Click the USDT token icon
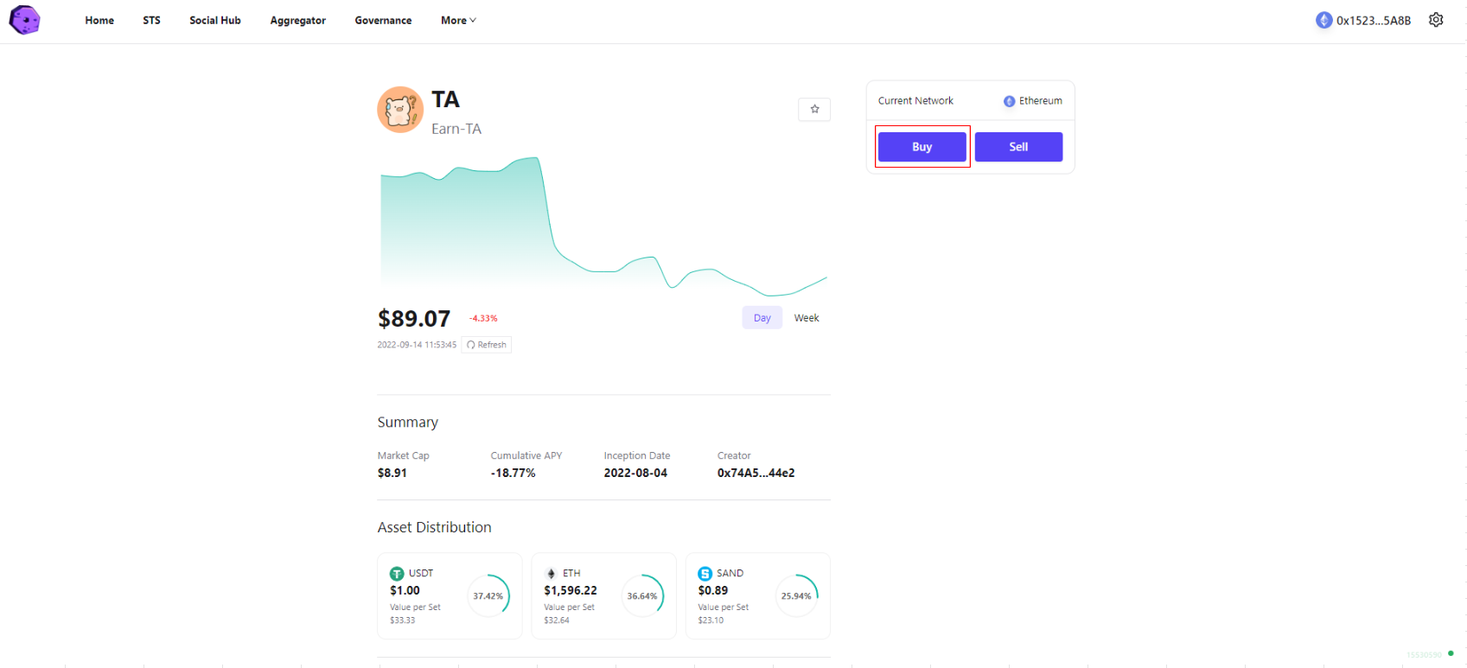The height and width of the screenshot is (668, 1467). coord(398,574)
